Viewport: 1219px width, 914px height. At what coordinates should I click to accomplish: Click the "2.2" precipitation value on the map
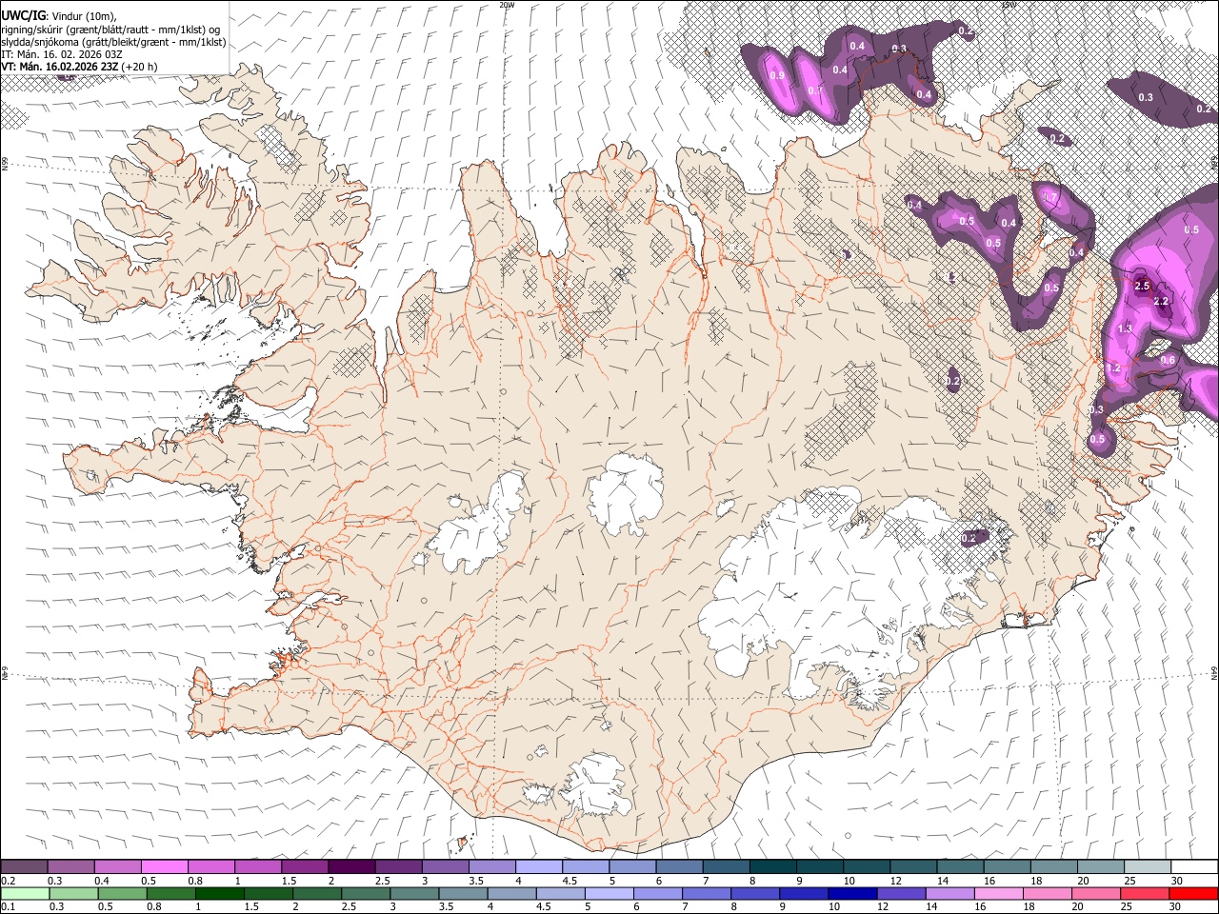(x=1161, y=301)
